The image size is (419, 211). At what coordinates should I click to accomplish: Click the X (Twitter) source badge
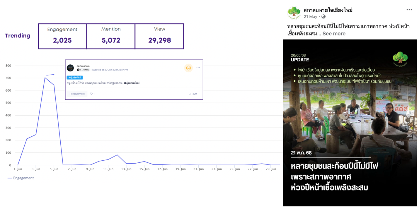tap(83, 70)
